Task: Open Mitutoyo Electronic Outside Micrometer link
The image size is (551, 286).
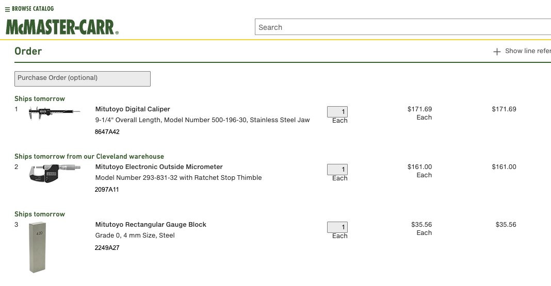Action: point(159,166)
